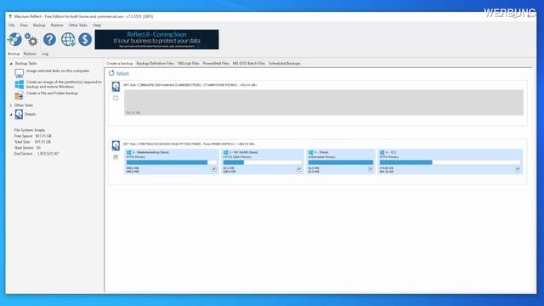
Task: Click the Windows flag on partition 4 (C:)
Action: click(382, 152)
